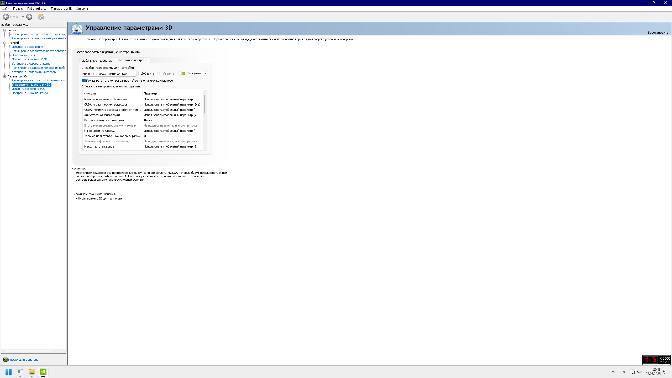672x378 pixels.
Task: Collapse the Видео tree node
Action: coord(5,30)
